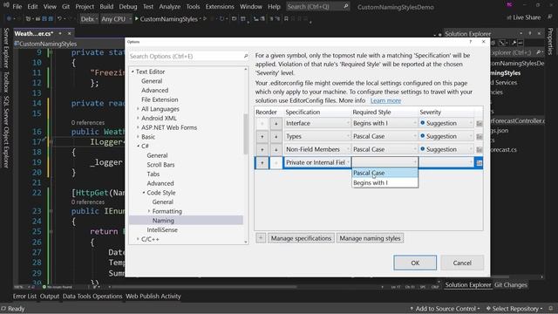Choose Begins with I from the dropdown list

coord(384,182)
